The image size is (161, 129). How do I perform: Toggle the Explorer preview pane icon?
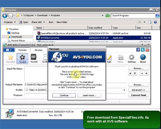[x=150, y=22]
